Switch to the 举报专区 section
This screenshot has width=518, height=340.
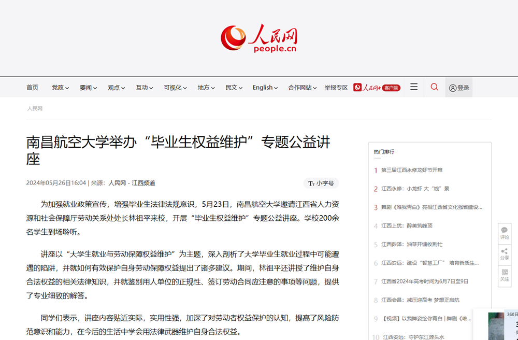click(x=337, y=87)
